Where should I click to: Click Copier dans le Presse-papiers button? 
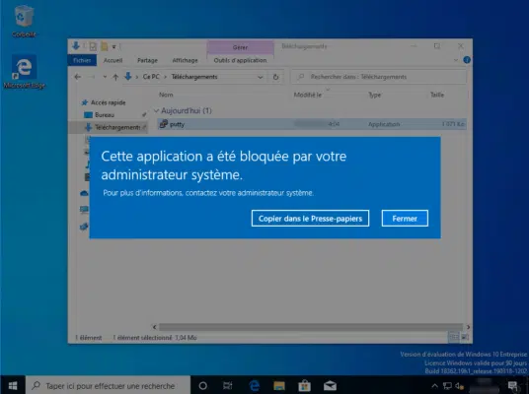coord(310,219)
